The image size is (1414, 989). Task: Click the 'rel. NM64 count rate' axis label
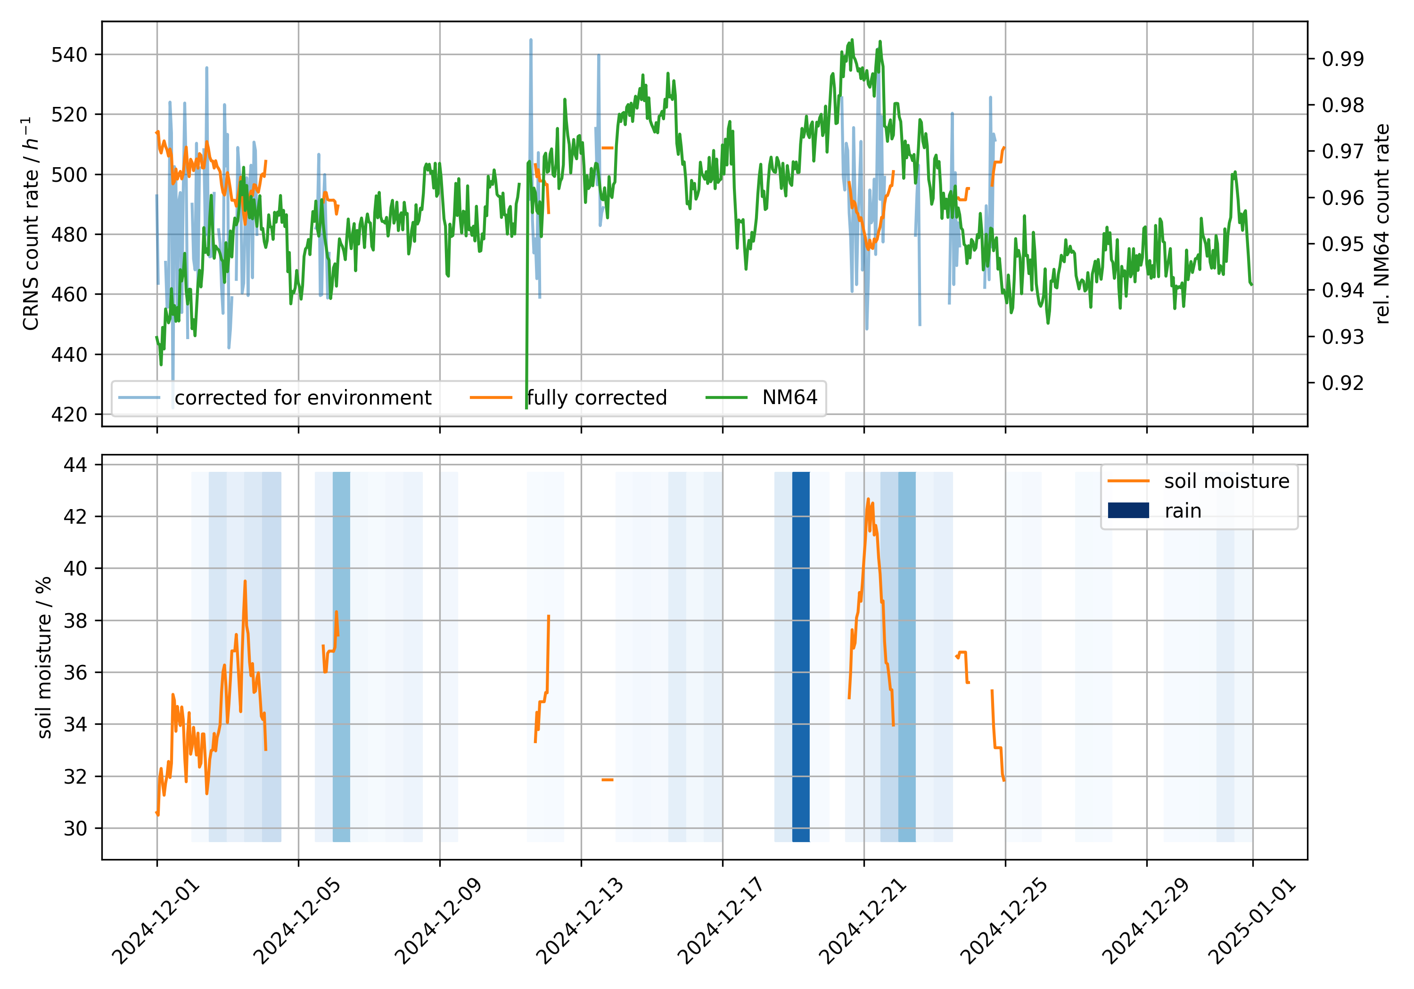point(1382,224)
